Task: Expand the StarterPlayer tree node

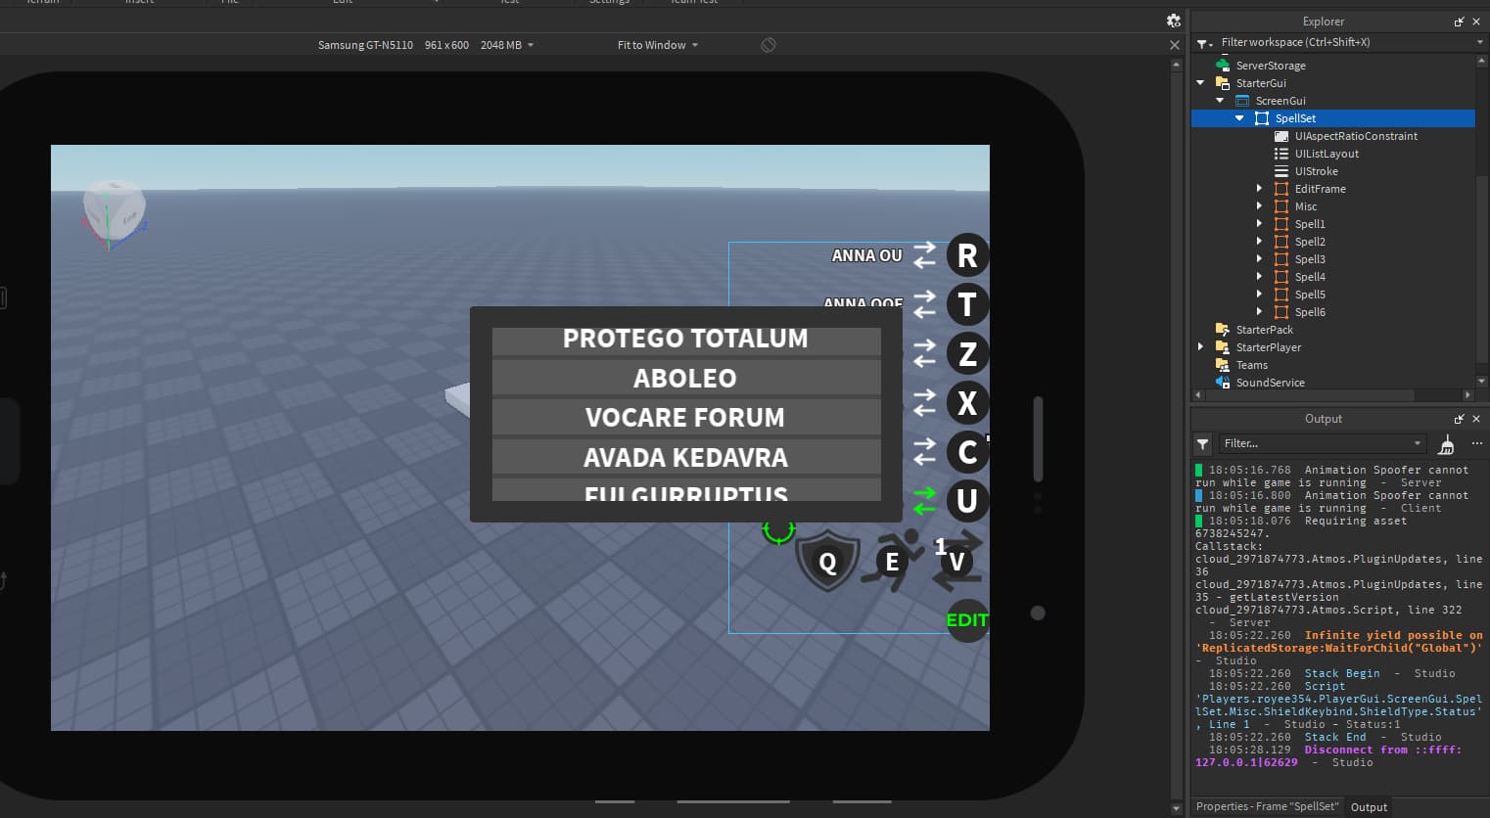Action: 1200,347
